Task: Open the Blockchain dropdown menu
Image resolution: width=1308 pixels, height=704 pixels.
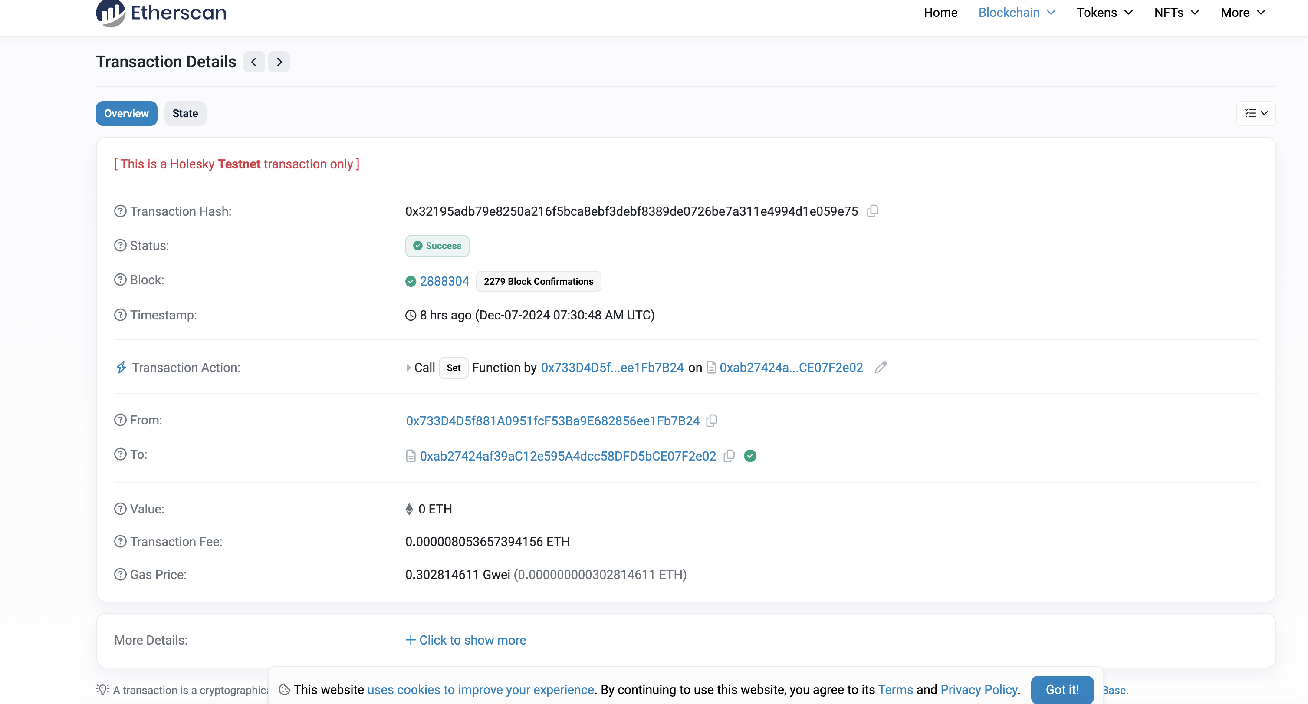Action: (x=1016, y=13)
